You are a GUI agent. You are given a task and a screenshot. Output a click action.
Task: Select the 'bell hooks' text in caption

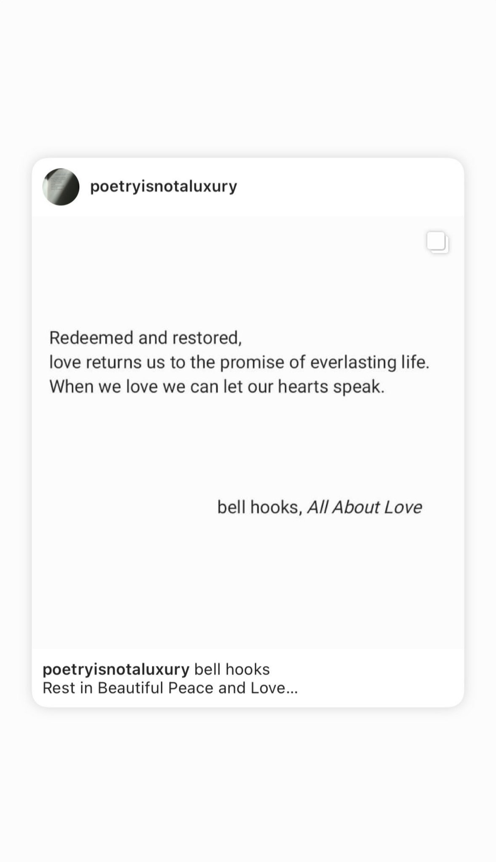click(232, 669)
